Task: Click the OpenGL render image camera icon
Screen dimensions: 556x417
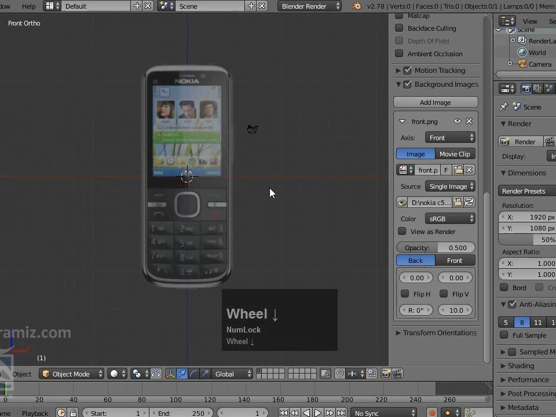Action: pos(386,374)
